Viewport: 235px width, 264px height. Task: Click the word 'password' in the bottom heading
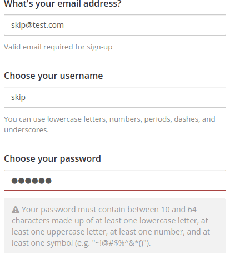(81, 159)
